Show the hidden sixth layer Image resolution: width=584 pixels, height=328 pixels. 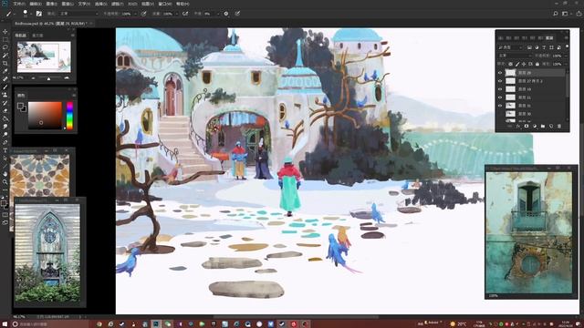coord(500,114)
